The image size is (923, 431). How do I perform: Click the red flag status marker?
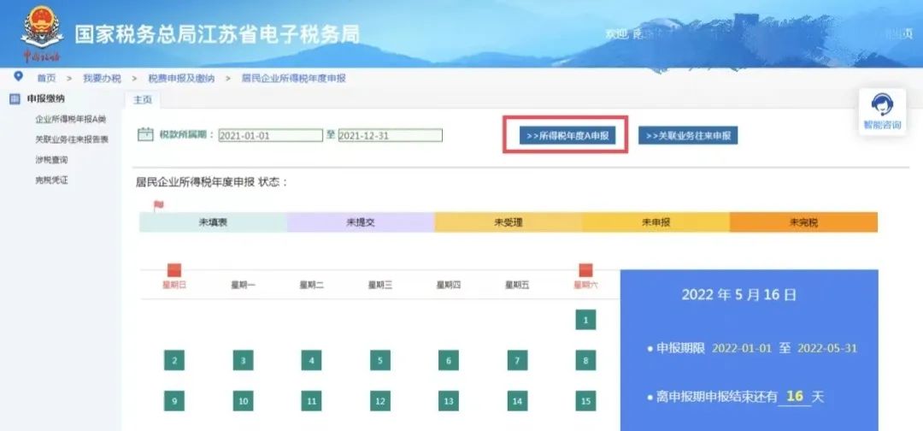[158, 205]
